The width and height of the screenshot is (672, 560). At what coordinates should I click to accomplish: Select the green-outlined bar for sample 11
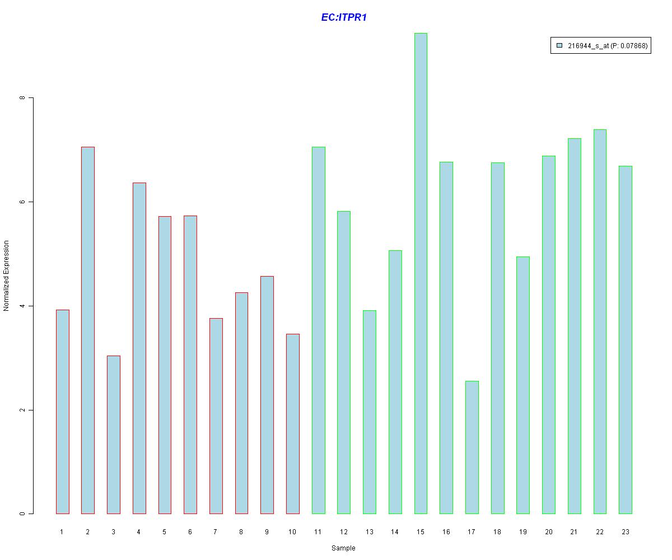[x=319, y=330]
